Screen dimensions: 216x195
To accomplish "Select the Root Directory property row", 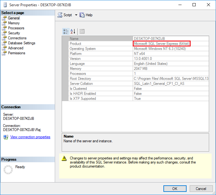I will 139,79.
